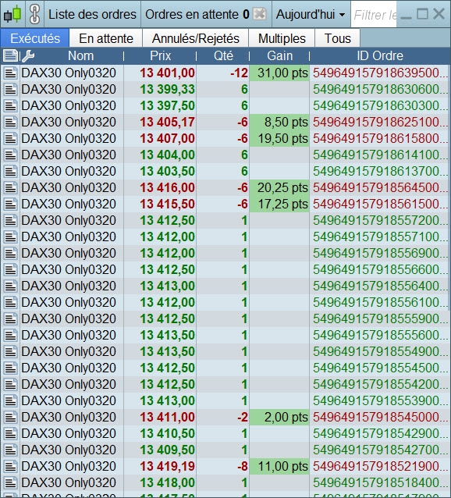
Task: Sort by the Nom column header
Action: (x=80, y=56)
